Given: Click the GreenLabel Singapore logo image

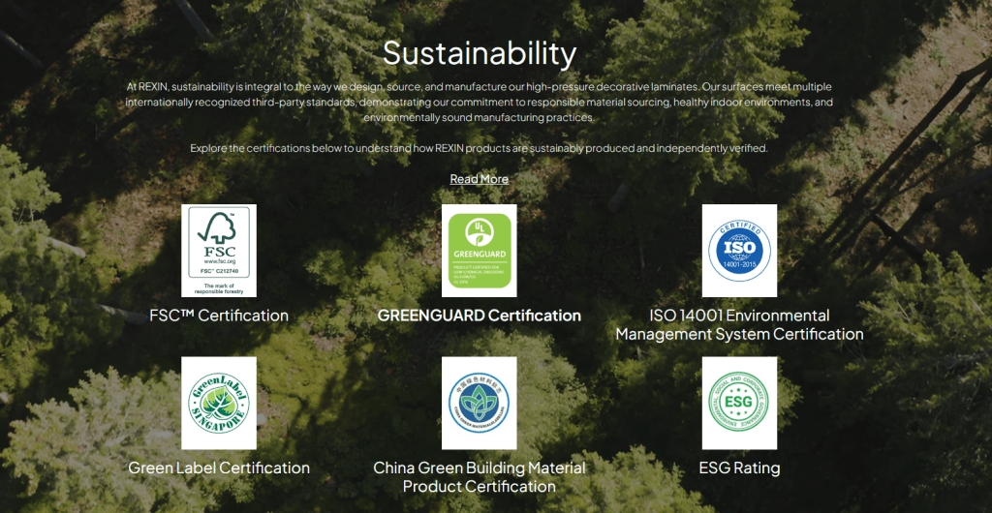Looking at the screenshot, I should click(x=219, y=403).
